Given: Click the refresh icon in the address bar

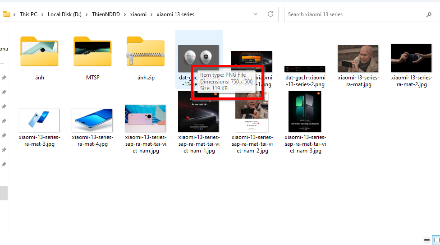Looking at the screenshot, I should point(270,14).
